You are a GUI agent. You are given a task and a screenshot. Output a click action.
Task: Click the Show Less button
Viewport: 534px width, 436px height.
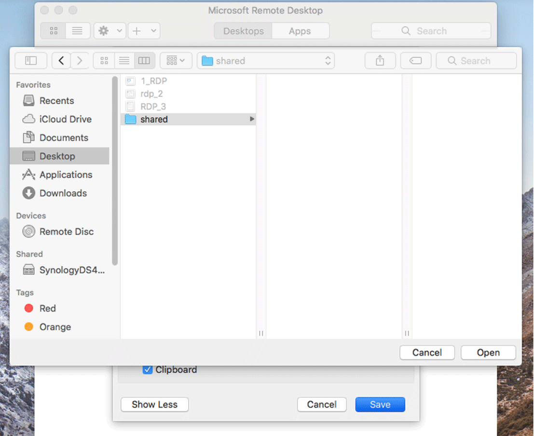coord(155,405)
